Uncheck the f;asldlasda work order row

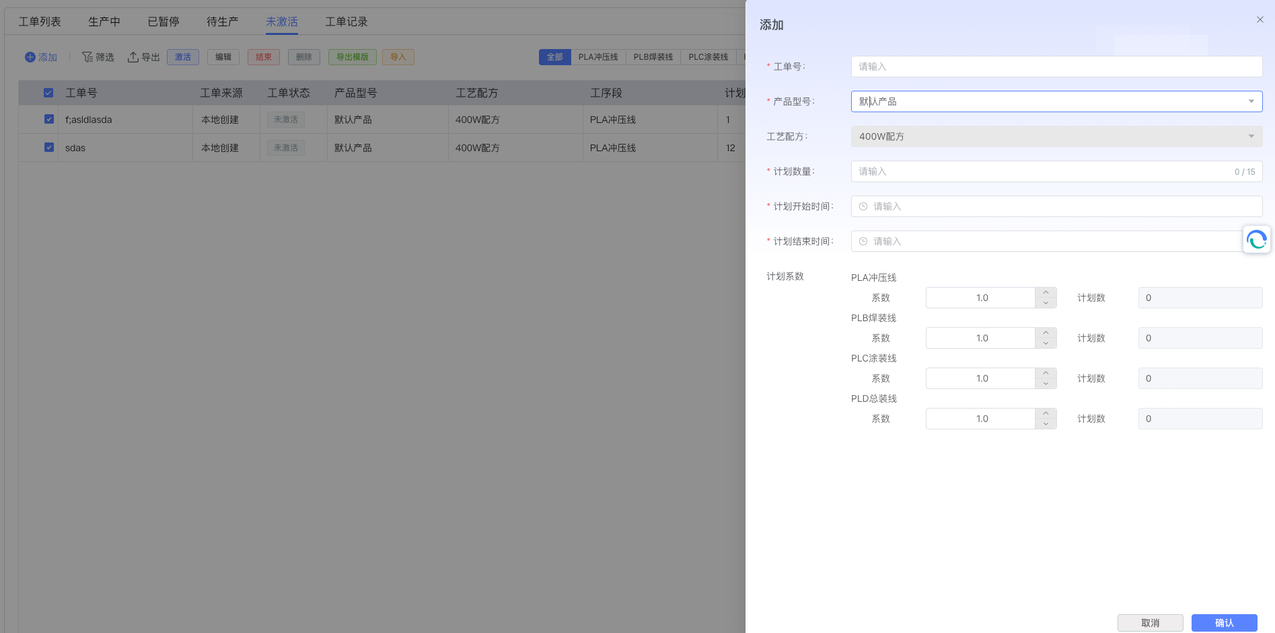pyautogui.click(x=48, y=119)
